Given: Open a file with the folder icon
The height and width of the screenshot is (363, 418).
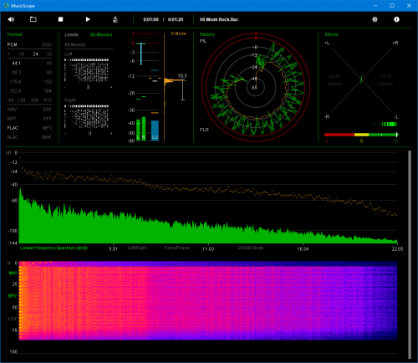Looking at the screenshot, I should (x=33, y=19).
